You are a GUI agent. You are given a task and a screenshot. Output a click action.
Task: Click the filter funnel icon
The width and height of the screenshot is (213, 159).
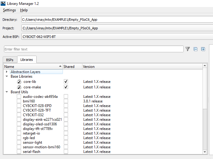188,49
